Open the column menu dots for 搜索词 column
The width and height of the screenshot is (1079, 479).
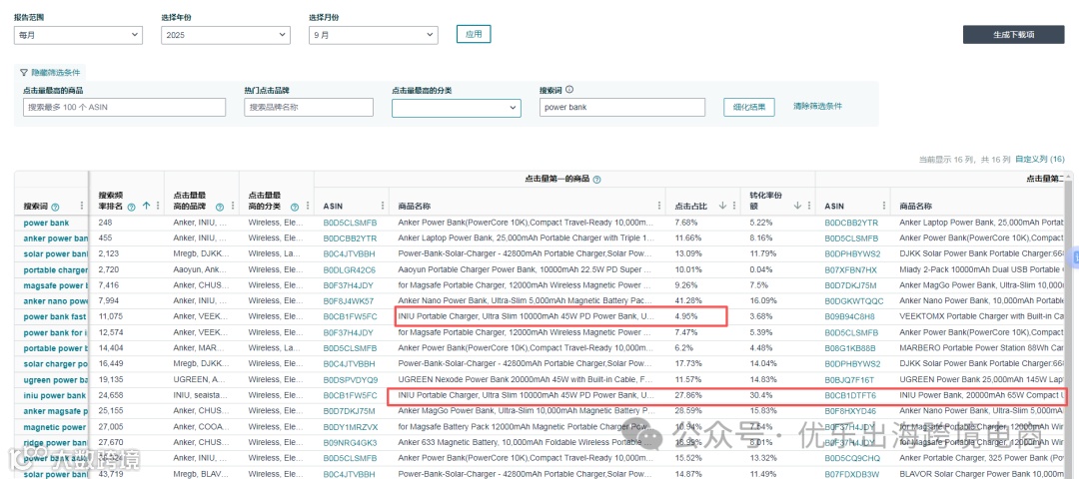pyautogui.click(x=82, y=206)
